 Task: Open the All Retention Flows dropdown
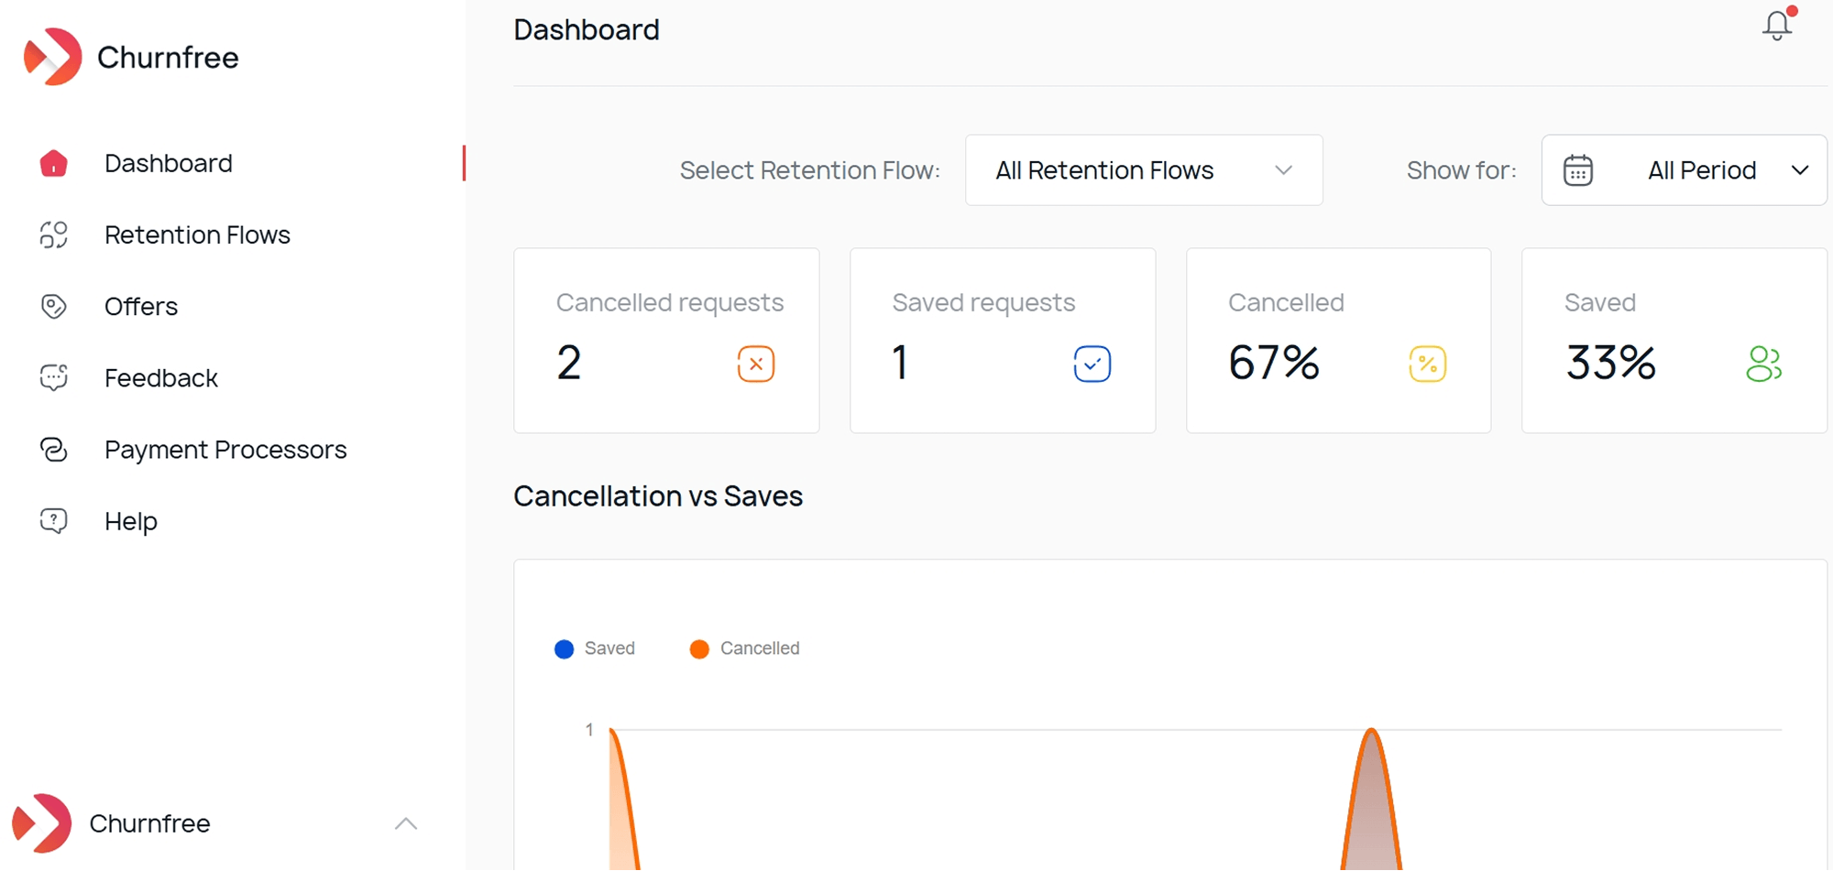[x=1143, y=170]
